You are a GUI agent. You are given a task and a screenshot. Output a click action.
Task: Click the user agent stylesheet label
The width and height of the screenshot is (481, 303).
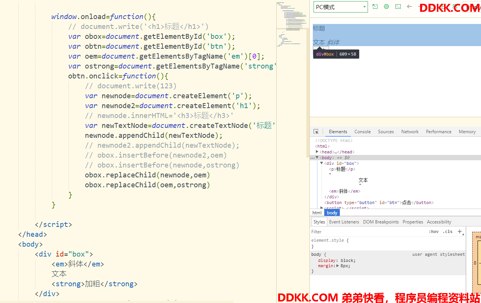click(x=438, y=254)
